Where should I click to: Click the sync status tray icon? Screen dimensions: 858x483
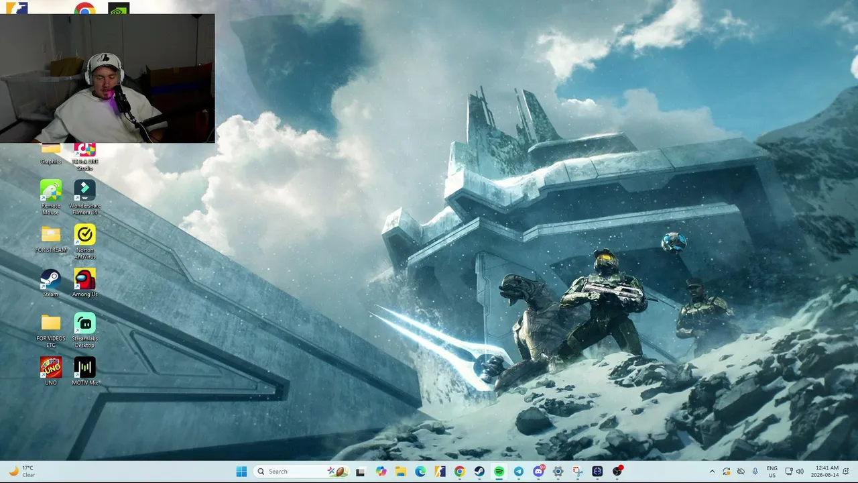click(x=726, y=472)
